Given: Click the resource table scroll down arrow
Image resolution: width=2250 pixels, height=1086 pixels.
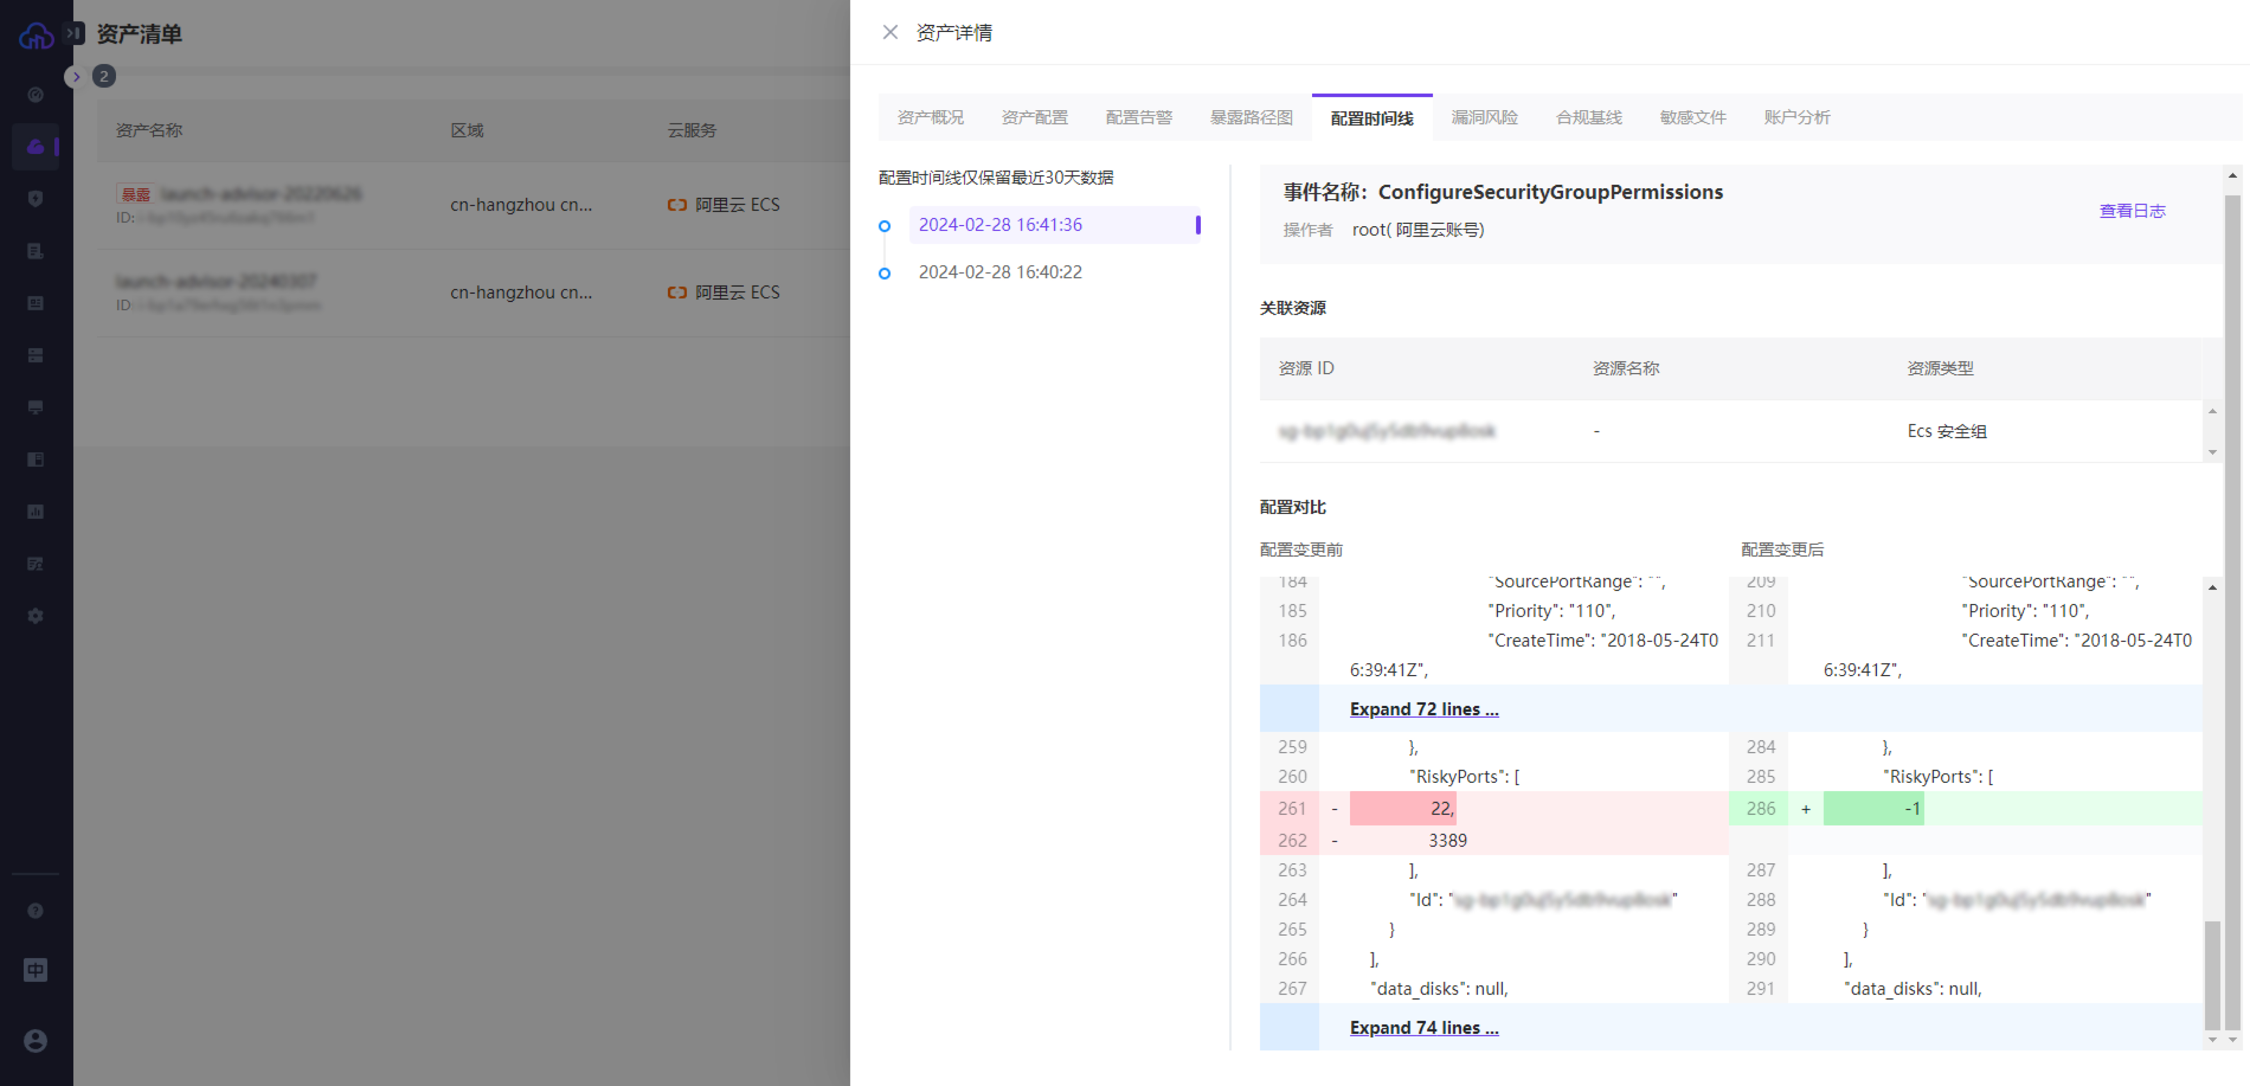Looking at the screenshot, I should (x=2212, y=453).
